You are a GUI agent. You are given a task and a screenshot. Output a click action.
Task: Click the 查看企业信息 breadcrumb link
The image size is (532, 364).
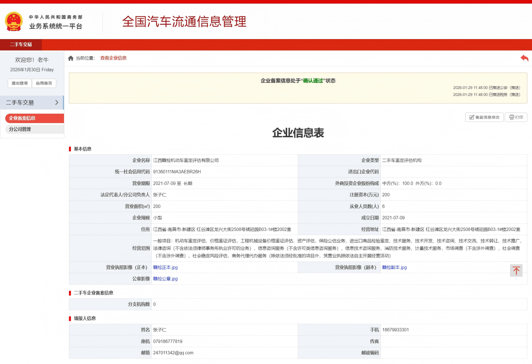point(114,58)
